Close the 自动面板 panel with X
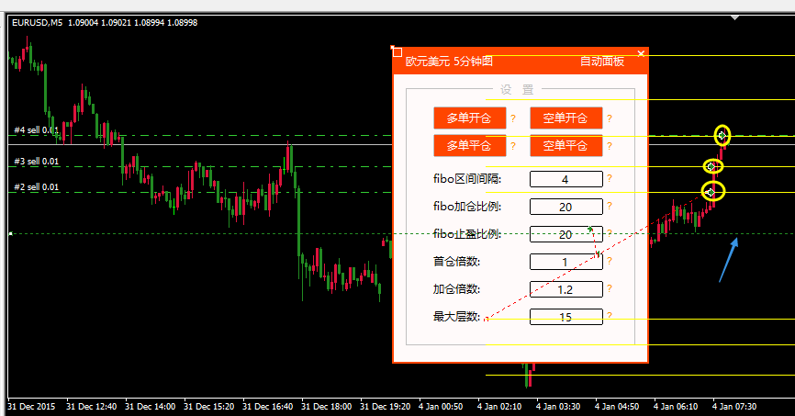The width and height of the screenshot is (795, 416). [x=641, y=54]
